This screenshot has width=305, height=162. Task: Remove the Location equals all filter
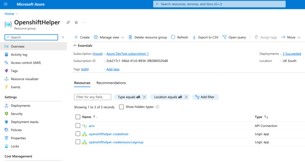coord(186,97)
